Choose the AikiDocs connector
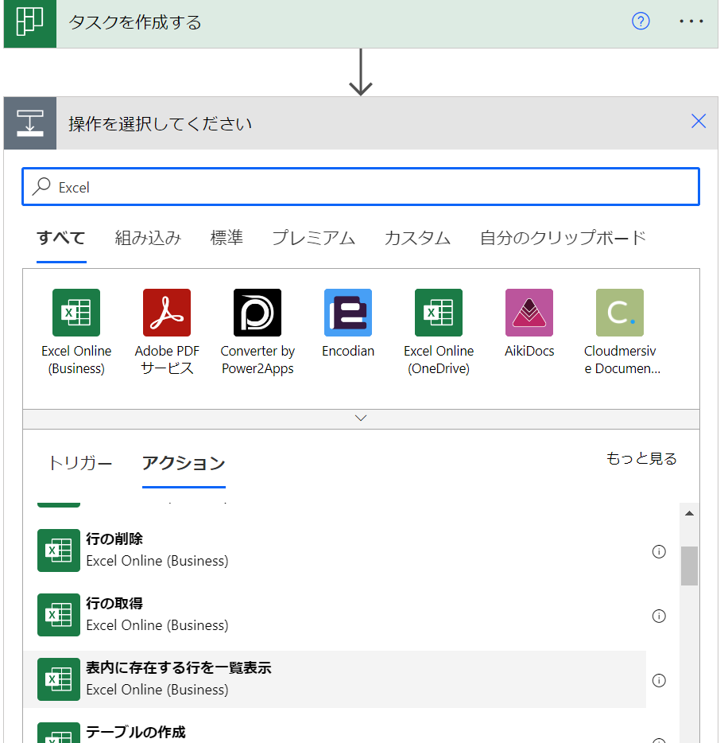 [x=529, y=324]
